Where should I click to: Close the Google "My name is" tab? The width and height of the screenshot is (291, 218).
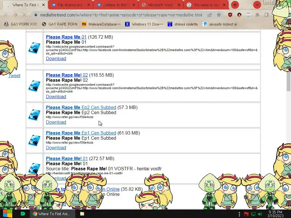[x=224, y=5]
